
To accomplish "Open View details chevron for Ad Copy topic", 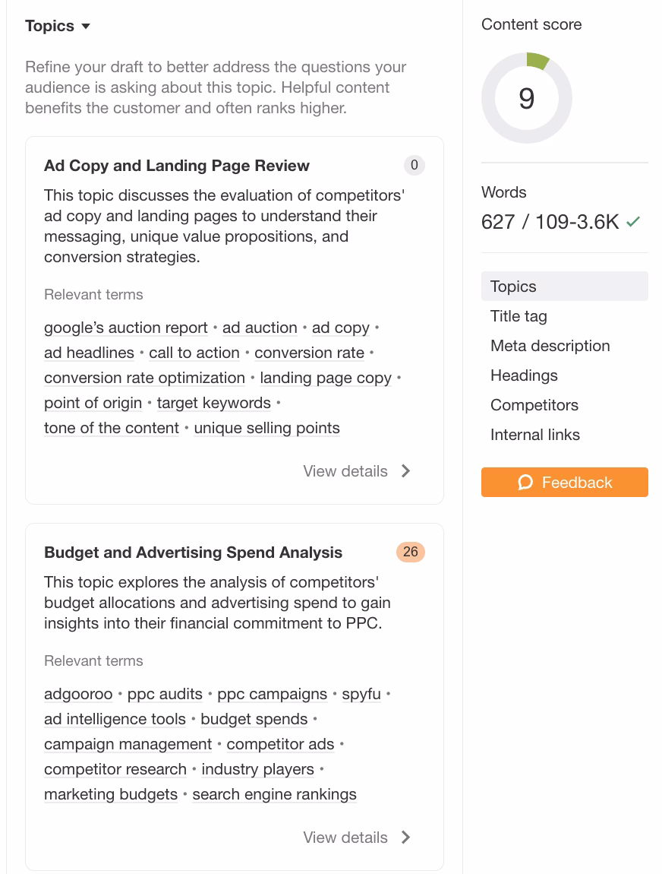I will [x=406, y=471].
